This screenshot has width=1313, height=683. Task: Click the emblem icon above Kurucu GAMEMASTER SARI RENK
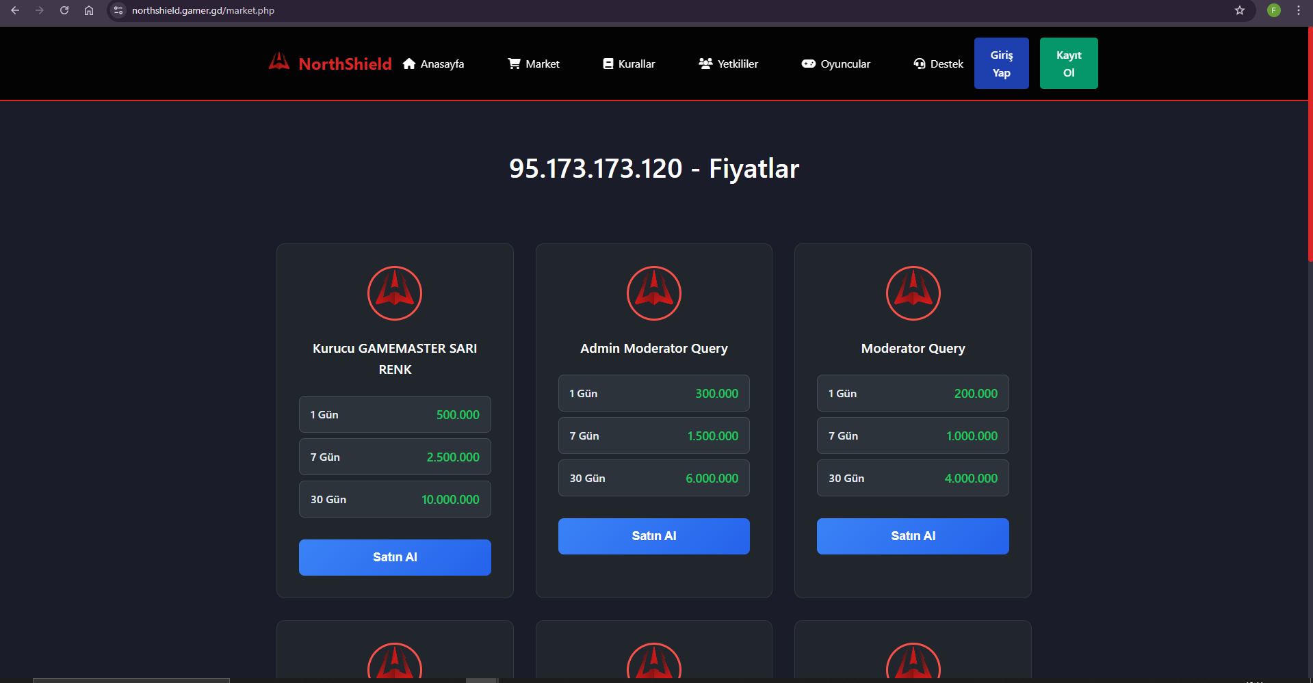(395, 293)
